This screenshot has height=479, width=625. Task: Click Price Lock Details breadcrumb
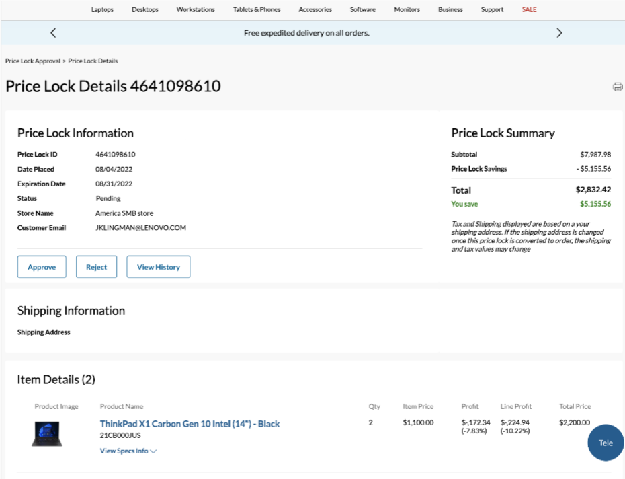coord(93,61)
